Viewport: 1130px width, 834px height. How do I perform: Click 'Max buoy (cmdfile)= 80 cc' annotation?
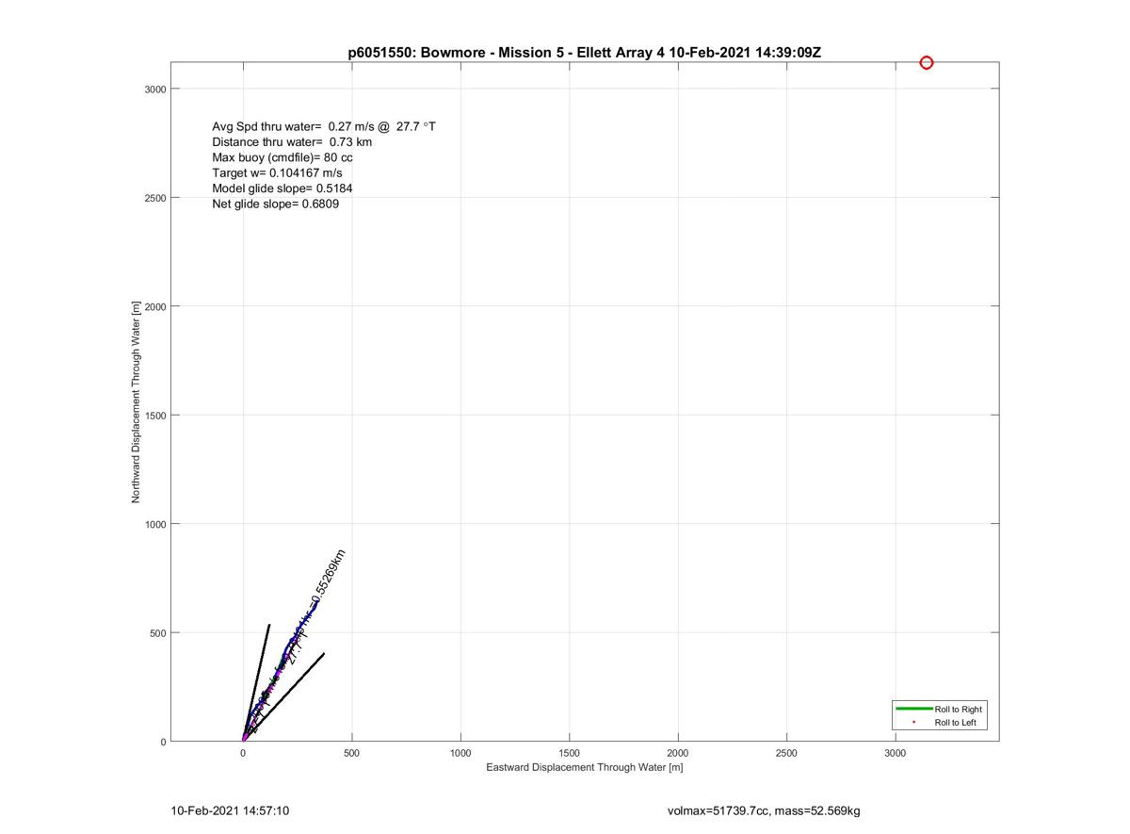(282, 157)
